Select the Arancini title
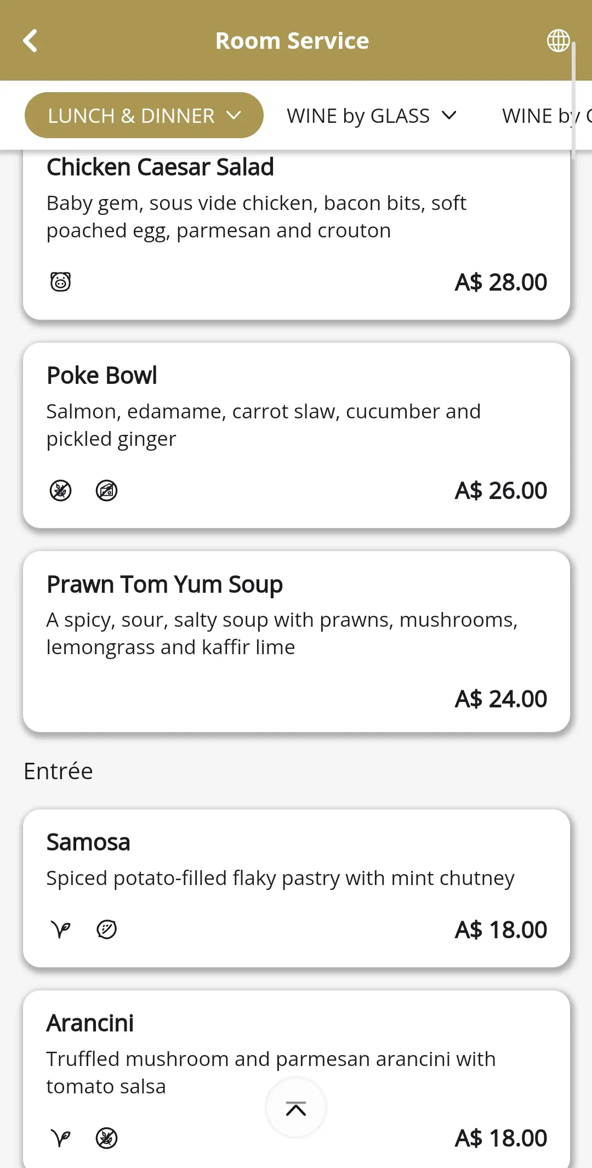 90,1023
